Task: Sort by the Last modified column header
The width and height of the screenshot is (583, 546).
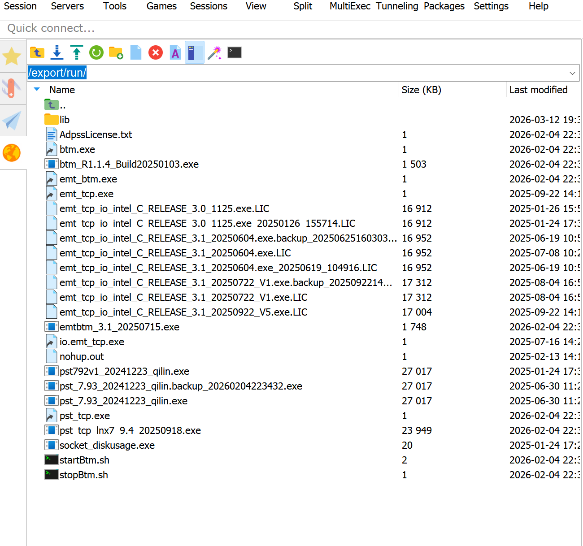Action: click(x=538, y=90)
